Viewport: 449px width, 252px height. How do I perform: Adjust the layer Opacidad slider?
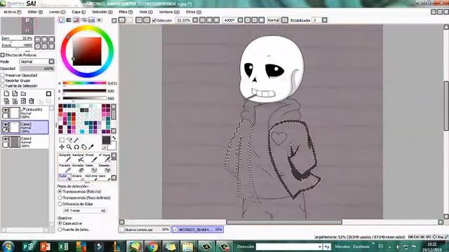click(x=36, y=69)
